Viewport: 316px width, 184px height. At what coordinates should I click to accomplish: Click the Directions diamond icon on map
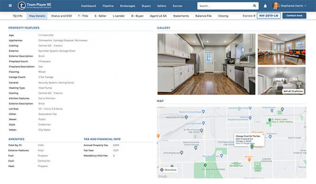point(162,170)
